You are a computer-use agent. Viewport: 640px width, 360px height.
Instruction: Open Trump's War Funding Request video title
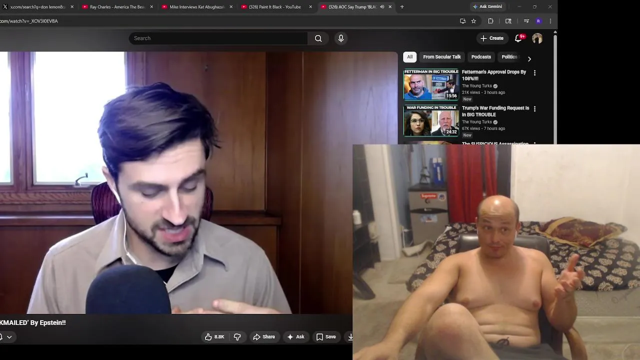[x=495, y=111]
